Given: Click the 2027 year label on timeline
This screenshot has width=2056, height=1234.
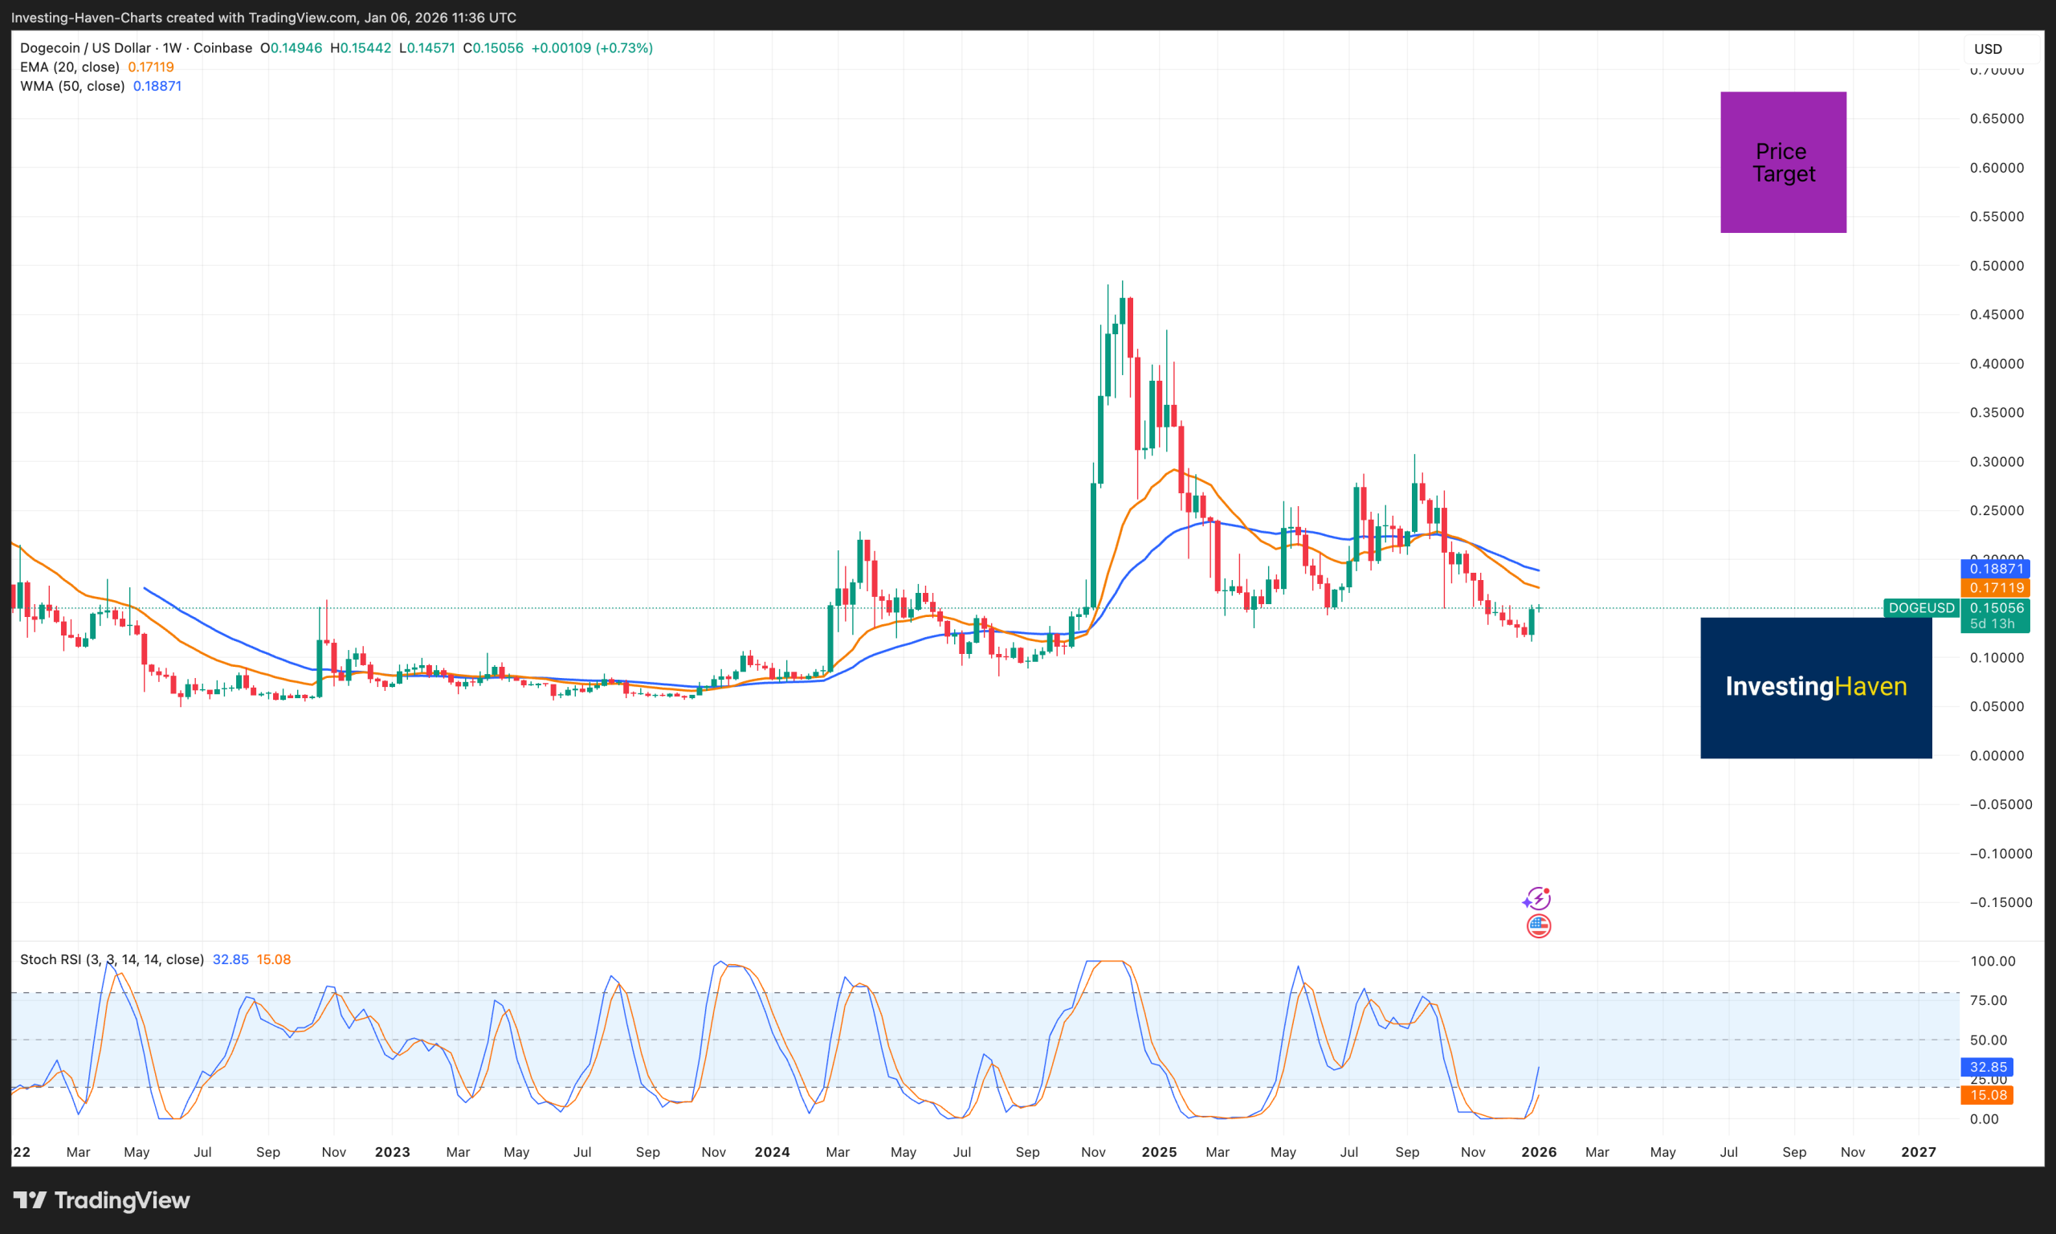Looking at the screenshot, I should pos(1919,1152).
